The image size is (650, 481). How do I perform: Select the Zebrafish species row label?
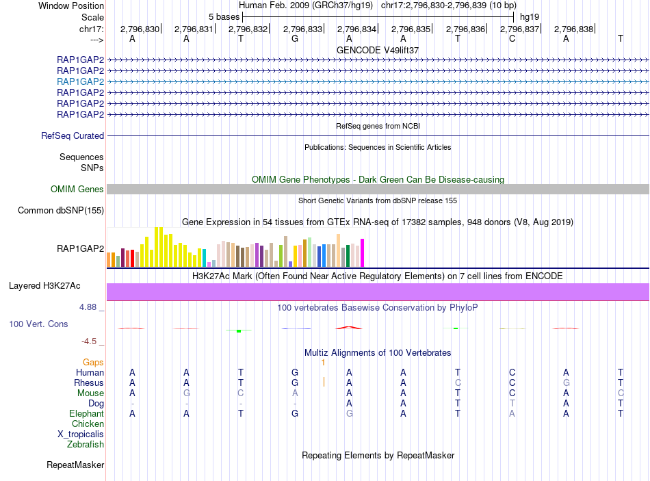pyautogui.click(x=86, y=445)
